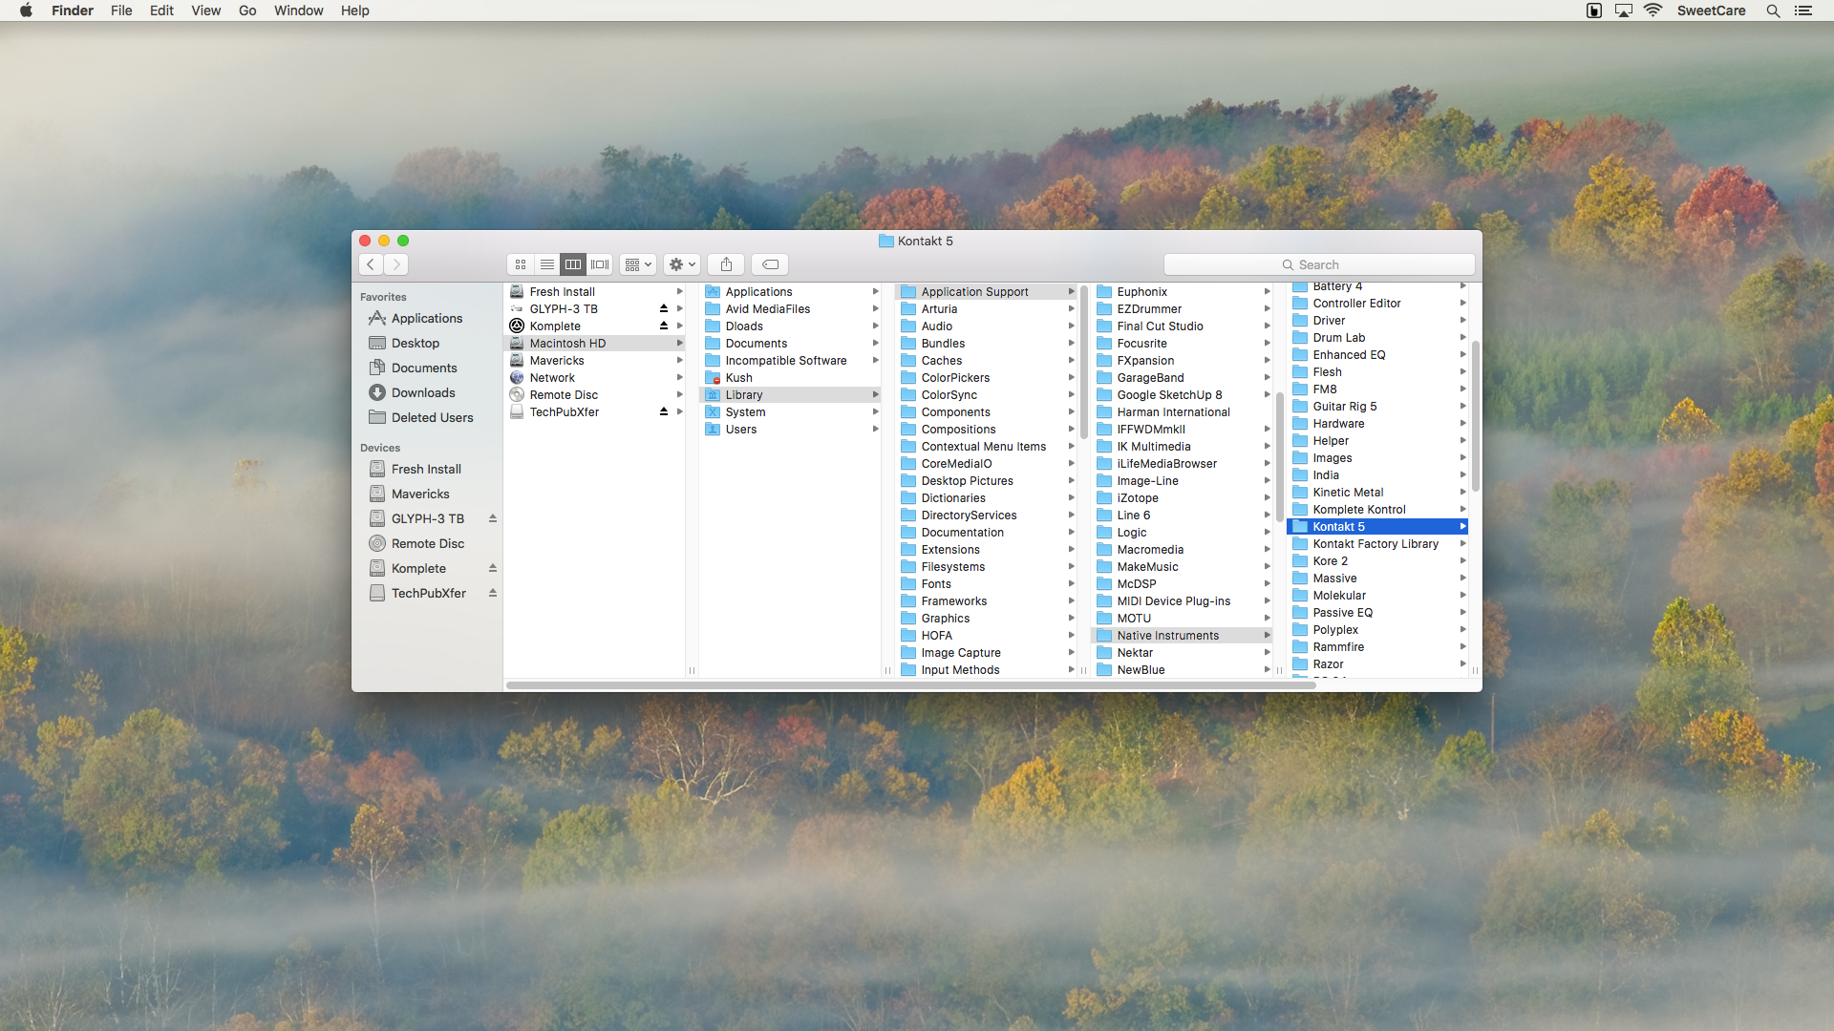Screen dimensions: 1834x1031
Task: Eject Komplete from the sidebar devices
Action: [x=493, y=569]
